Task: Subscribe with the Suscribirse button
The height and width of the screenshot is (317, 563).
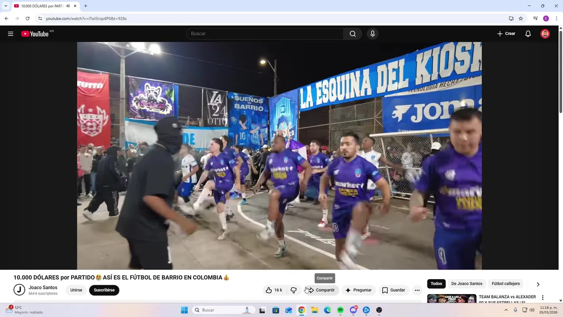Action: tap(104, 290)
